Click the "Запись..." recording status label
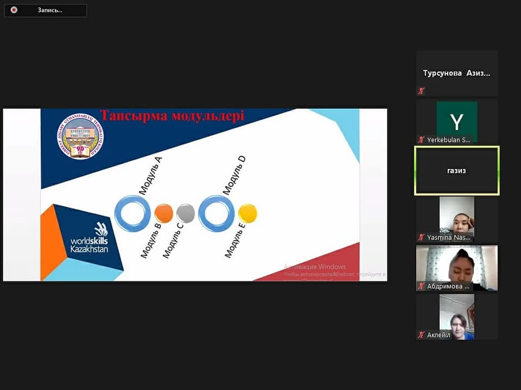This screenshot has height=390, width=521. coord(49,10)
